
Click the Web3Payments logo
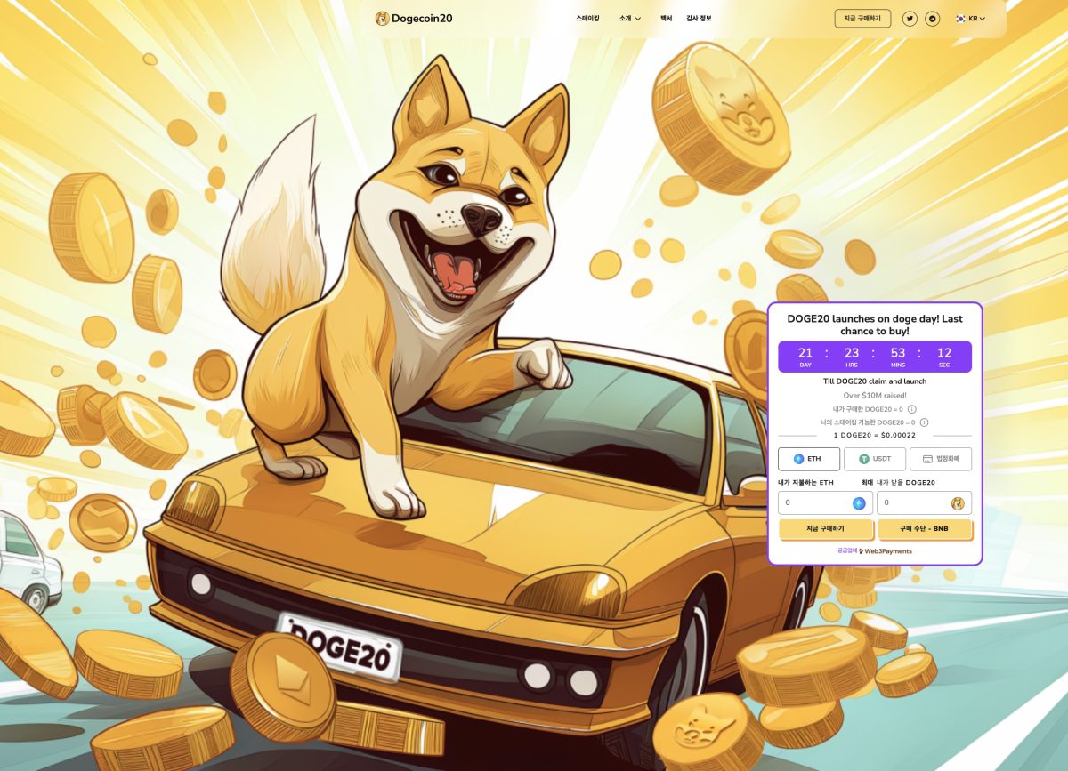(886, 551)
